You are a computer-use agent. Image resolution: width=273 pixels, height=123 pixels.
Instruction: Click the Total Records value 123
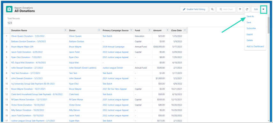pos(10,23)
